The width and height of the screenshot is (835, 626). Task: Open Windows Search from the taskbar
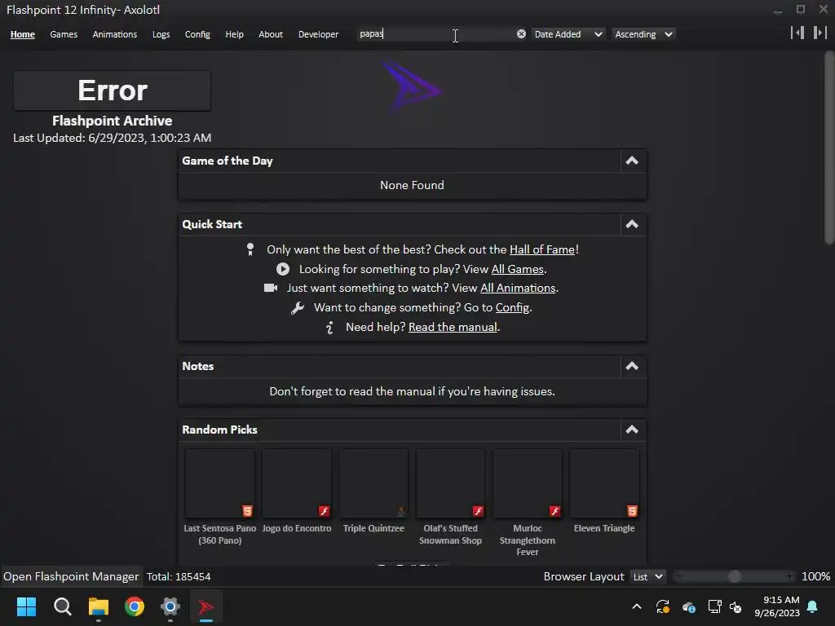click(62, 606)
